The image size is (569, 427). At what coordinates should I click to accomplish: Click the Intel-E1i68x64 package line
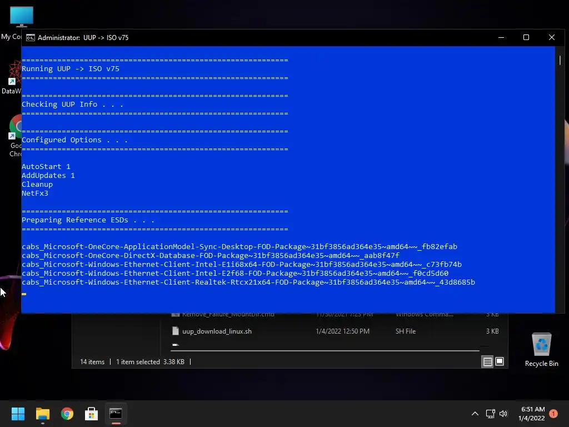click(242, 264)
